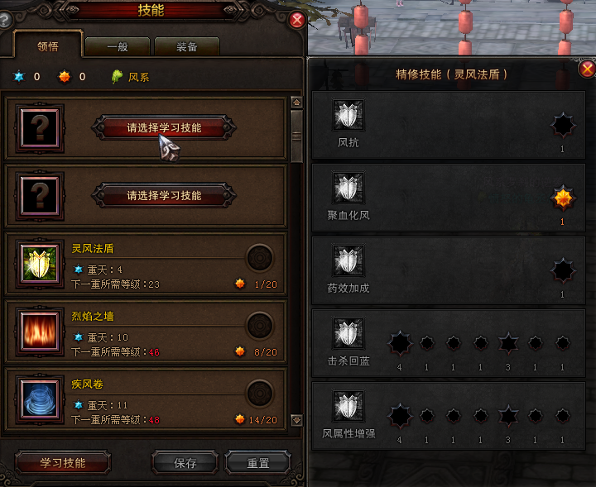The image size is (596, 487).
Task: Select the 风属性增强 refinement icon
Action: pyautogui.click(x=348, y=406)
